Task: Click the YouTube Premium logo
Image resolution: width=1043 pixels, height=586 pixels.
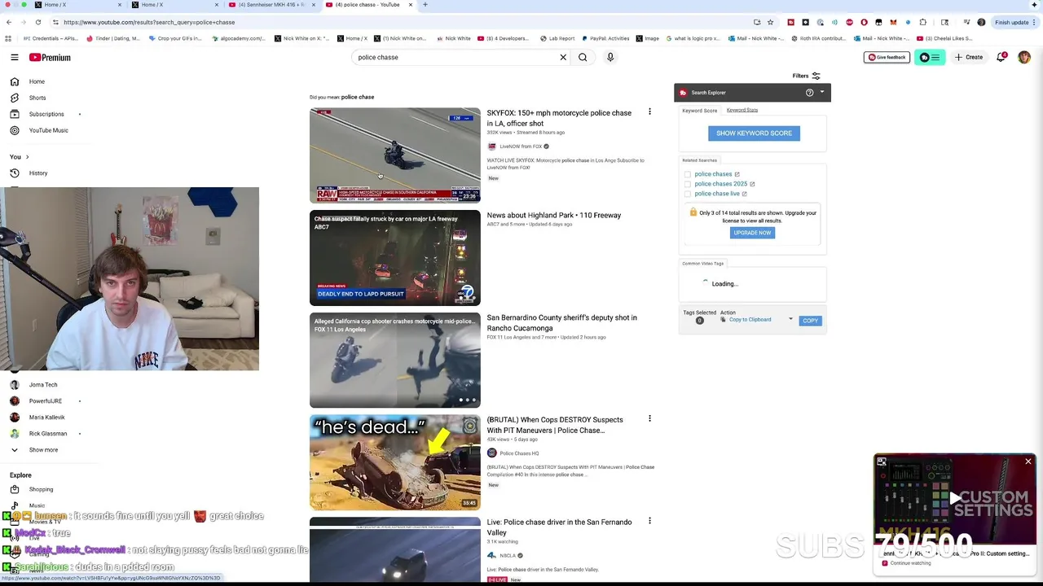Action: pyautogui.click(x=50, y=57)
